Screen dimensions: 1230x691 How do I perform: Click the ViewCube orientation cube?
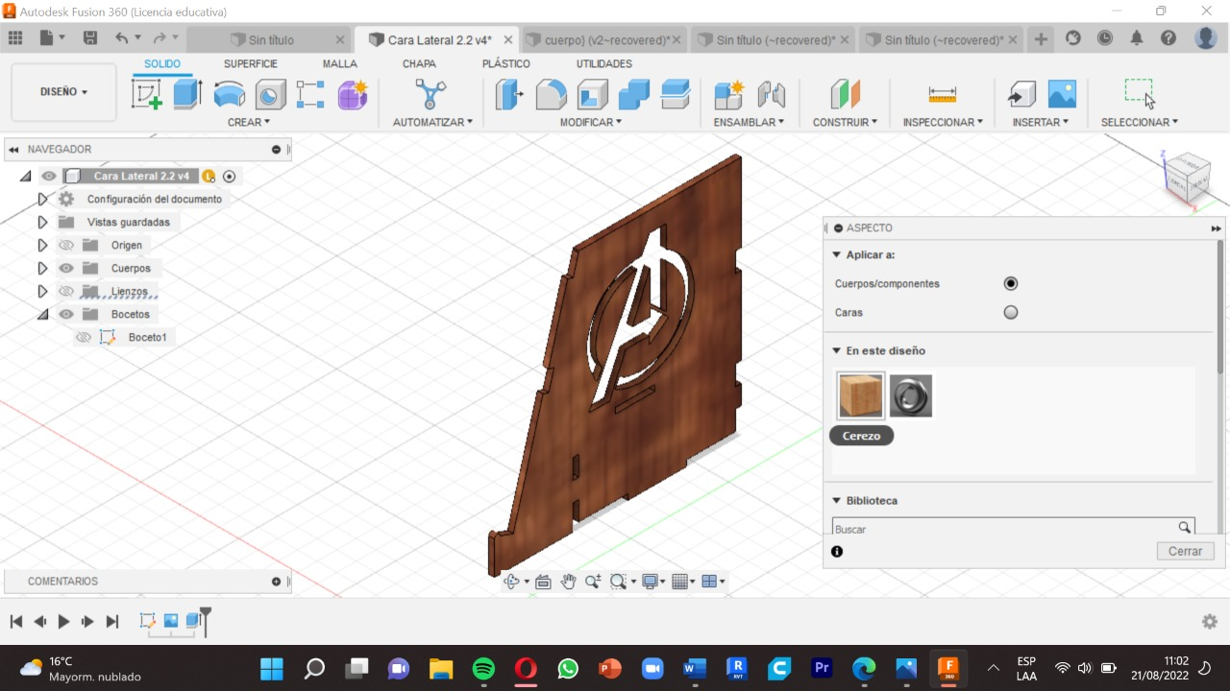point(1188,179)
